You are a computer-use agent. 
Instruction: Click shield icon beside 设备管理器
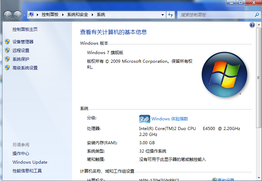pos(7,42)
